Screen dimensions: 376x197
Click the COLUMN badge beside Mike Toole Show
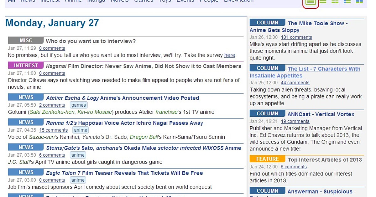point(267,23)
